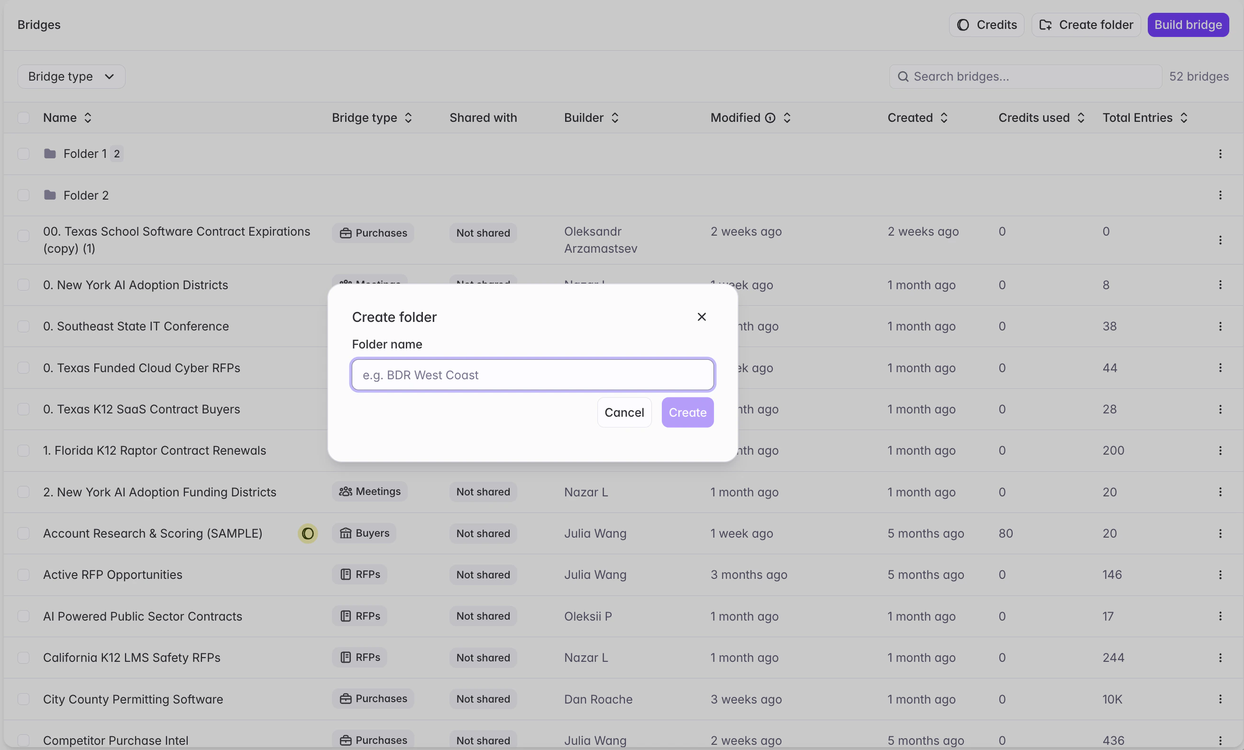Open the Account Research & Scoring (SAMPLE) bridge
The width and height of the screenshot is (1244, 750).
click(153, 533)
